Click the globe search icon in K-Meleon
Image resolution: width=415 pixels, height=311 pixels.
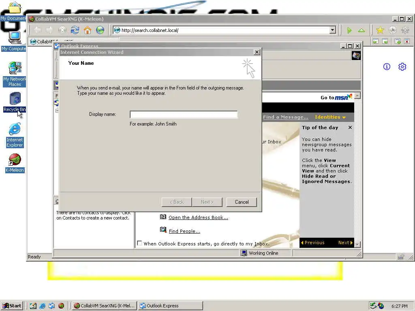click(100, 30)
